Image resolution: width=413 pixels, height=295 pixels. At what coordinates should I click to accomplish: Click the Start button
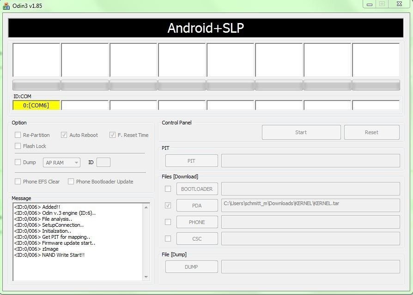tap(301, 132)
